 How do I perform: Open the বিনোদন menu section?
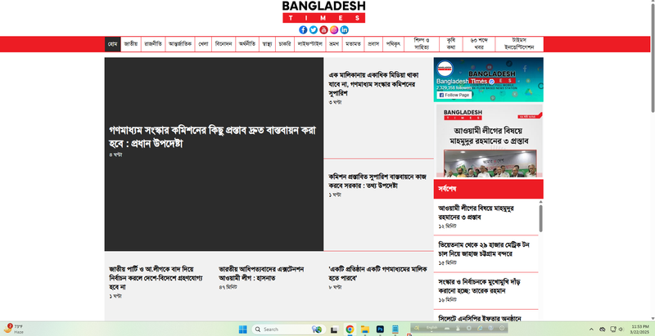(x=224, y=44)
